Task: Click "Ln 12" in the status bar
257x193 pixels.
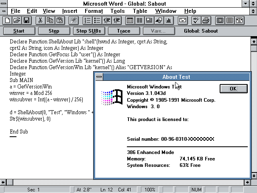Action: click(106, 190)
